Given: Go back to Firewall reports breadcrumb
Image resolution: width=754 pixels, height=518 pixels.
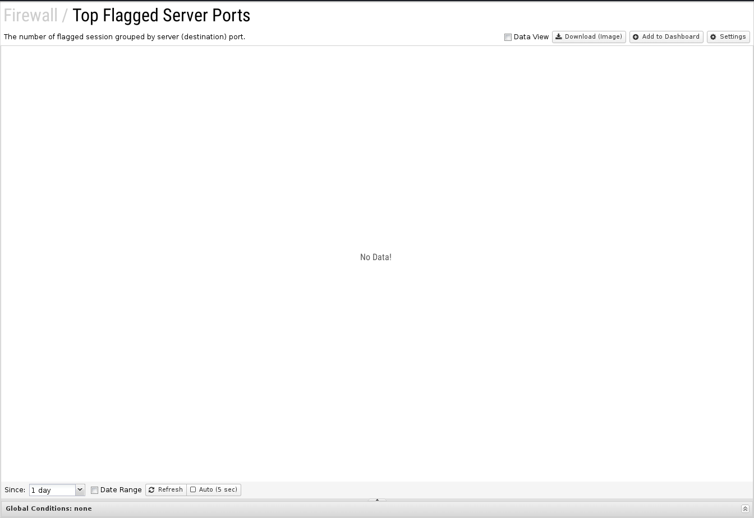Looking at the screenshot, I should tap(31, 16).
